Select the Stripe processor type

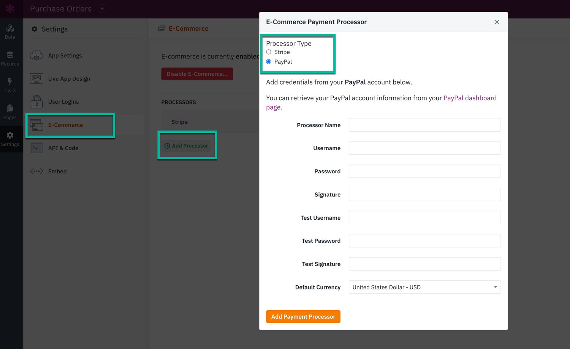269,52
